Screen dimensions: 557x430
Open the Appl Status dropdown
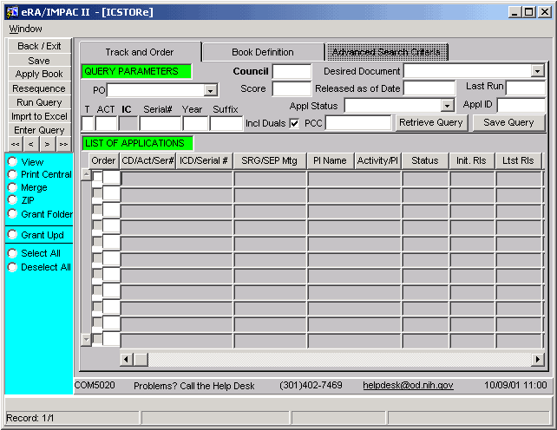(x=447, y=106)
